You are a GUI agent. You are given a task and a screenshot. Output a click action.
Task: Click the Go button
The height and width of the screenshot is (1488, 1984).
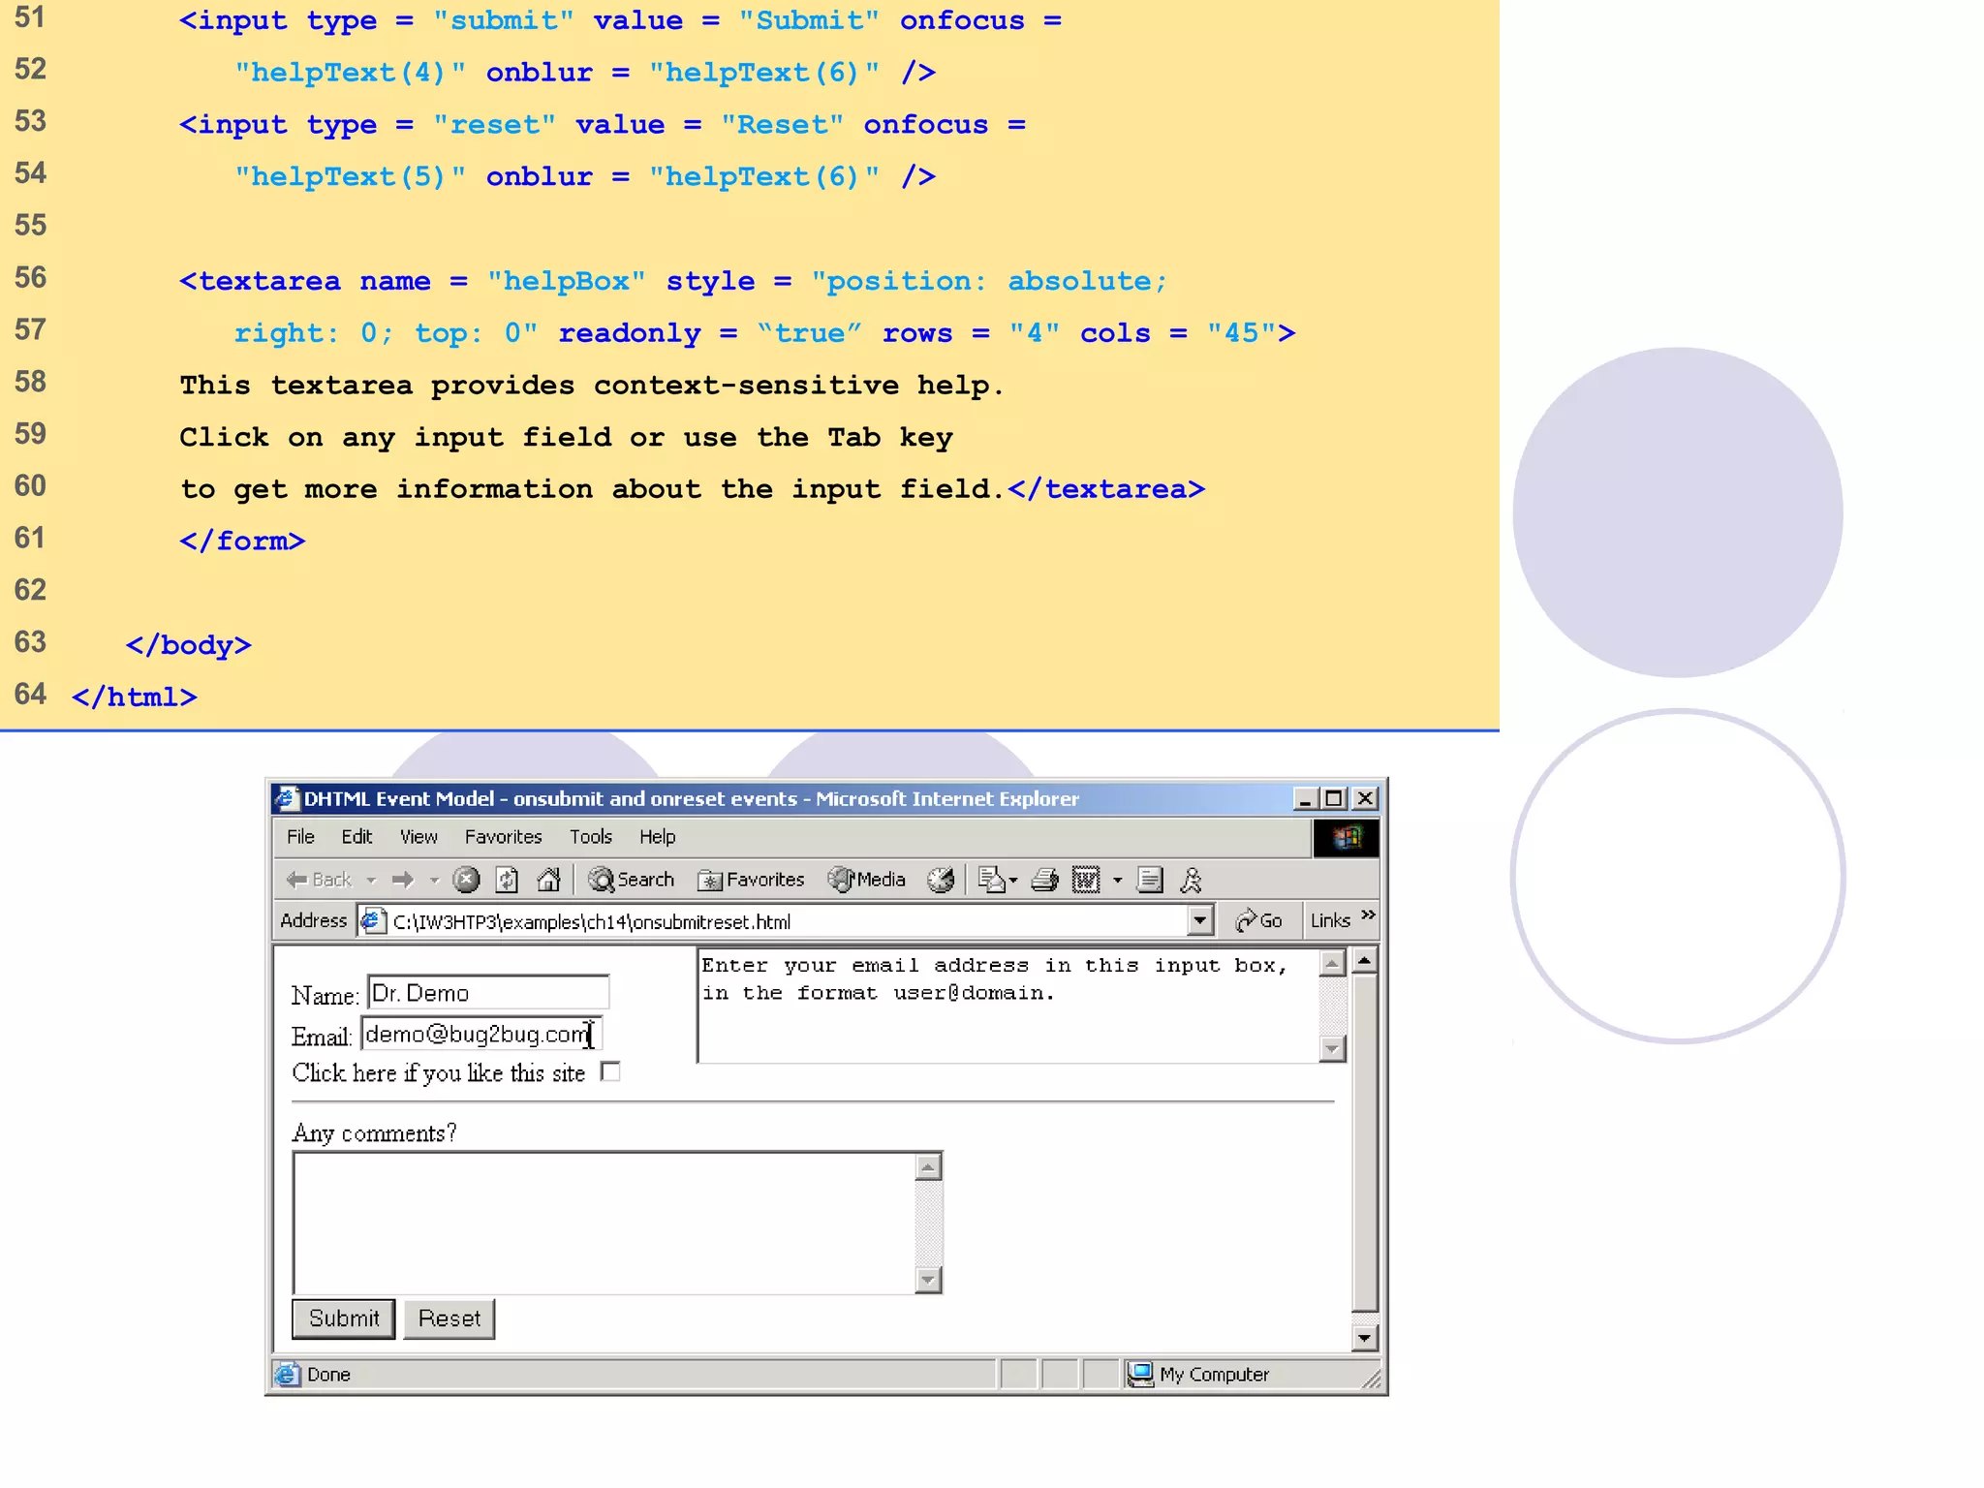pos(1258,920)
